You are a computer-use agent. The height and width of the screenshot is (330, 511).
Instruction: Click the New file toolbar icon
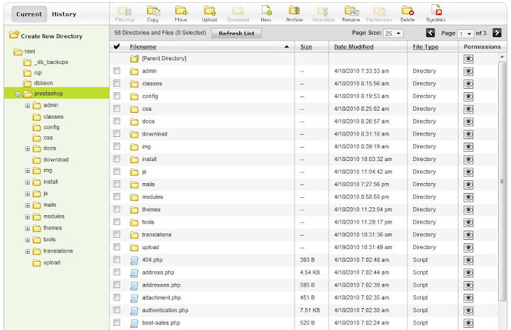click(266, 11)
